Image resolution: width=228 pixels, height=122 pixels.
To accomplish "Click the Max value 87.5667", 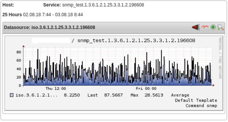I will pyautogui.click(x=114, y=95).
